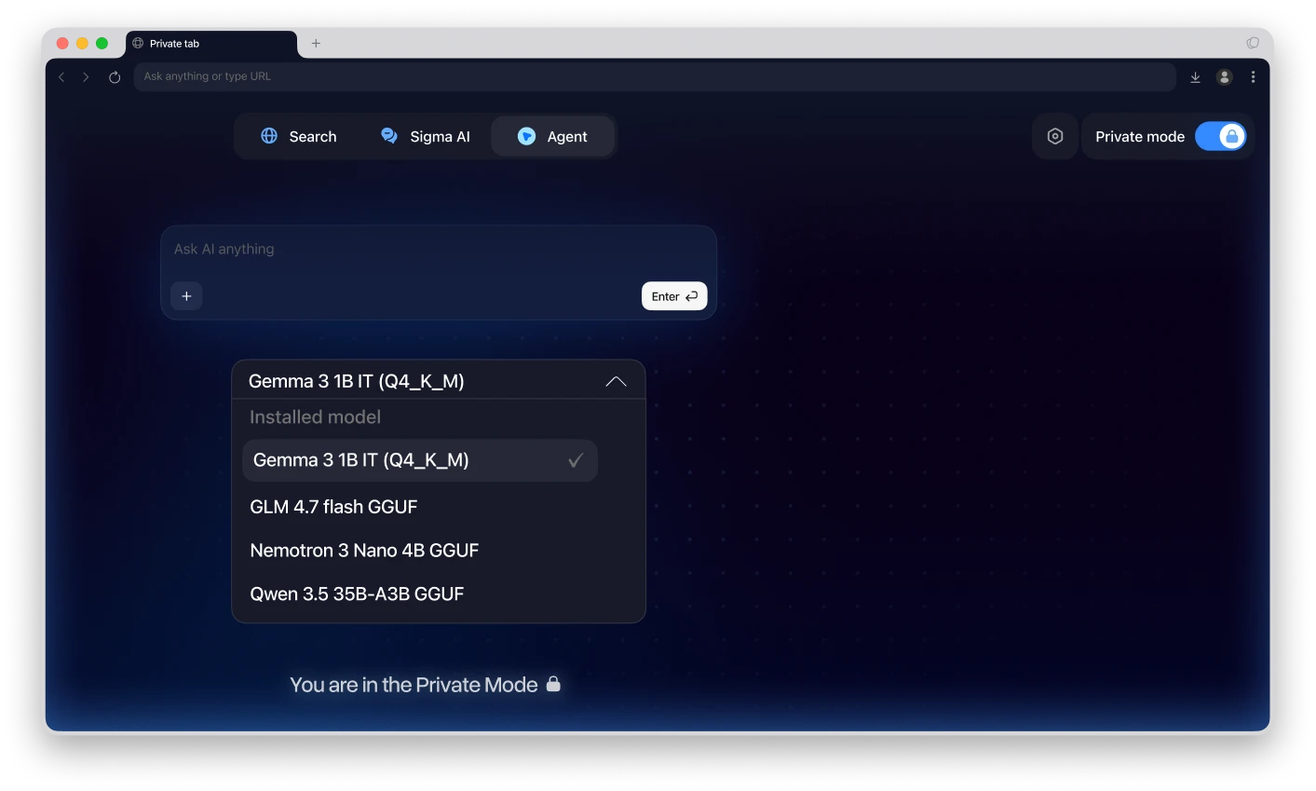The image size is (1316, 791).
Task: Go forward with the browser forward arrow
Action: (x=86, y=77)
